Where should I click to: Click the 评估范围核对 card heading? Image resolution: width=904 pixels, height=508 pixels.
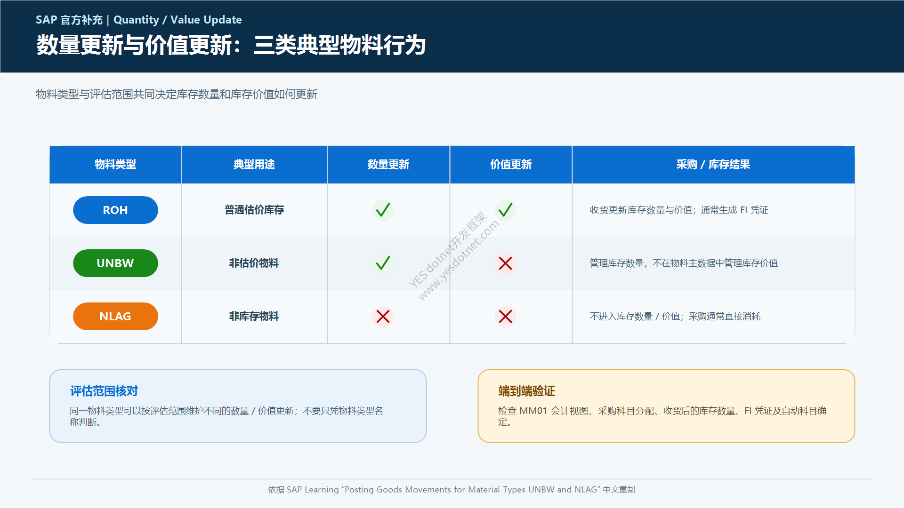coord(104,391)
